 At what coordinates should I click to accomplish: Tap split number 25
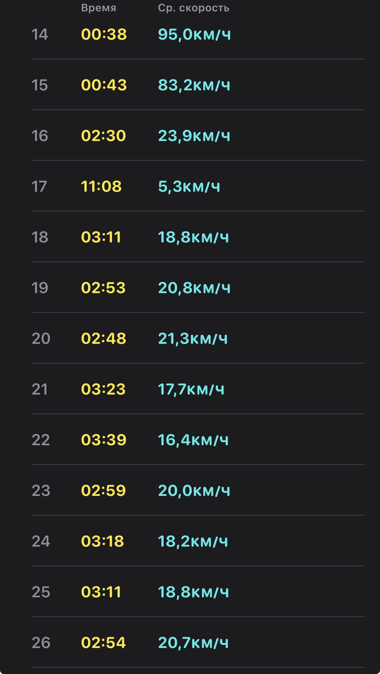click(41, 592)
